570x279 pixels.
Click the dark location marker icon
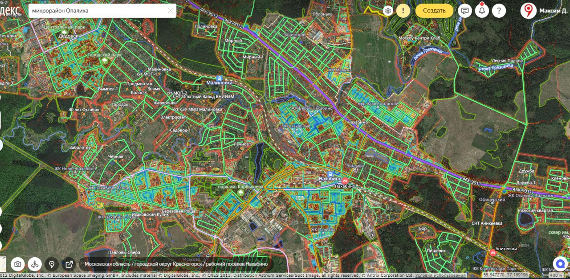pyautogui.click(x=52, y=264)
